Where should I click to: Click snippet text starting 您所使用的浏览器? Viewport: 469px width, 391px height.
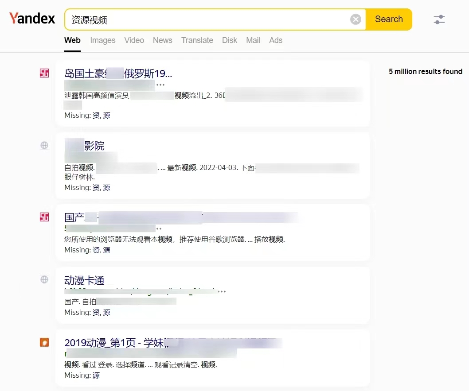pyautogui.click(x=175, y=240)
